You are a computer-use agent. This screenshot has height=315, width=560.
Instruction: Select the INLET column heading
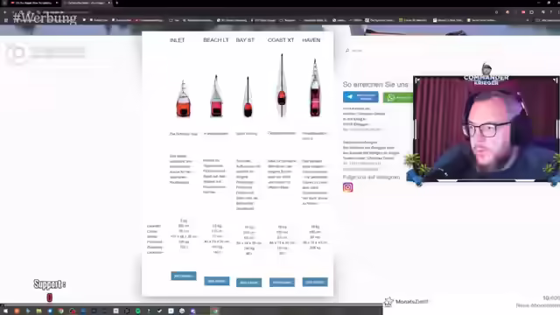[177, 40]
